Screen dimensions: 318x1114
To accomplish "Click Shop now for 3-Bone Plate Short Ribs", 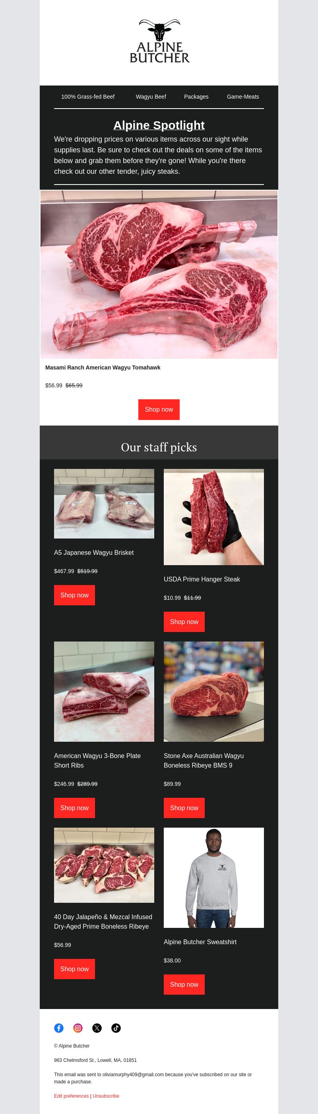I will point(74,808).
